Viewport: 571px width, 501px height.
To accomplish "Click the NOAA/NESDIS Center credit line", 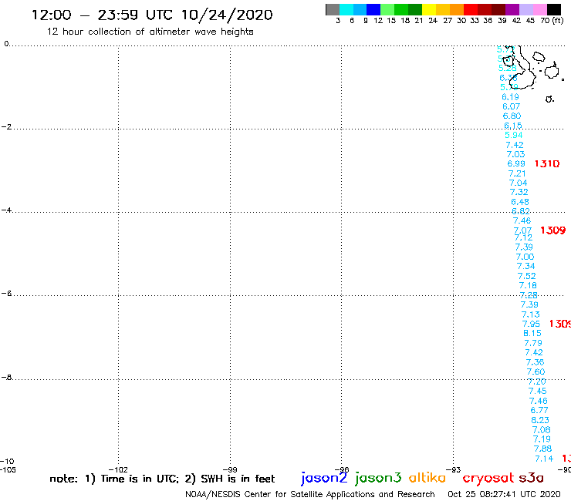I will click(310, 494).
